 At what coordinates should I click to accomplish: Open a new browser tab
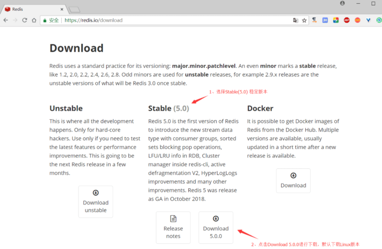tap(74, 10)
